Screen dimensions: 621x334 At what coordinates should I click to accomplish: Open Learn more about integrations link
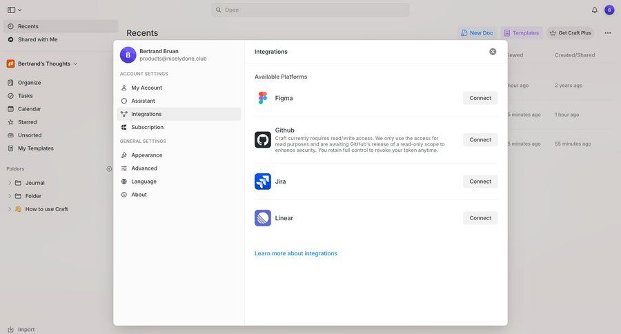296,253
